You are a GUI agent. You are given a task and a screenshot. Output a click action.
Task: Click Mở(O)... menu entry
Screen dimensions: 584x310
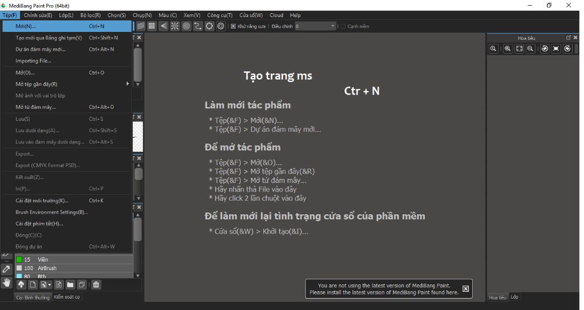coord(67,72)
